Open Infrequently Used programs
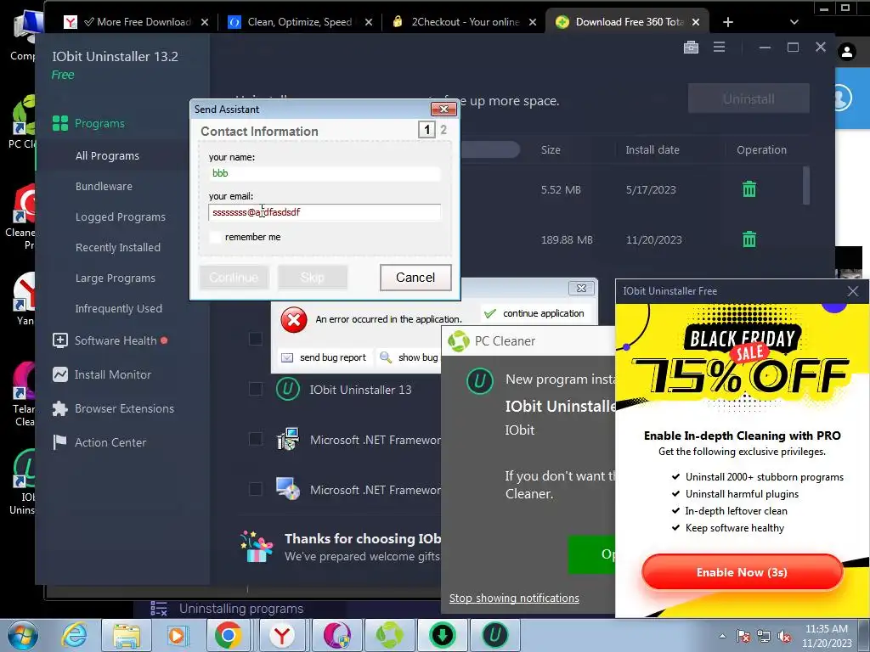The height and width of the screenshot is (652, 870). pos(119,308)
